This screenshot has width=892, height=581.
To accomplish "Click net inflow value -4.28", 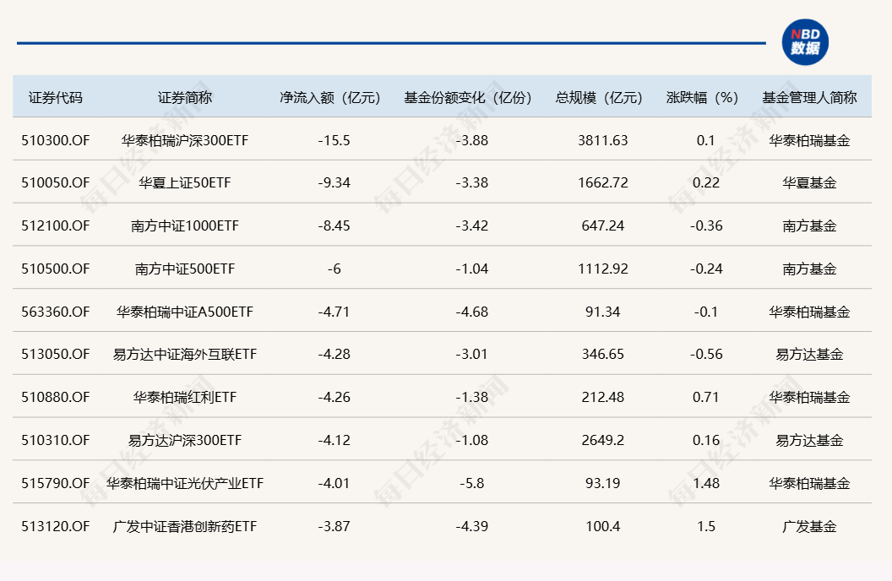I will pos(334,355).
